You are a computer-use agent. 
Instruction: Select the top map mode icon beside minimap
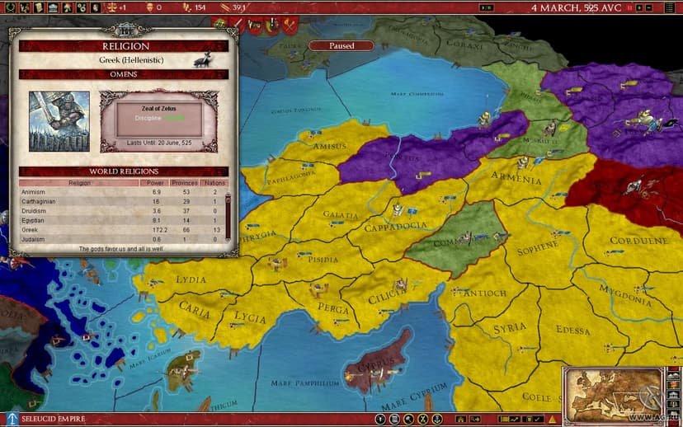point(673,374)
